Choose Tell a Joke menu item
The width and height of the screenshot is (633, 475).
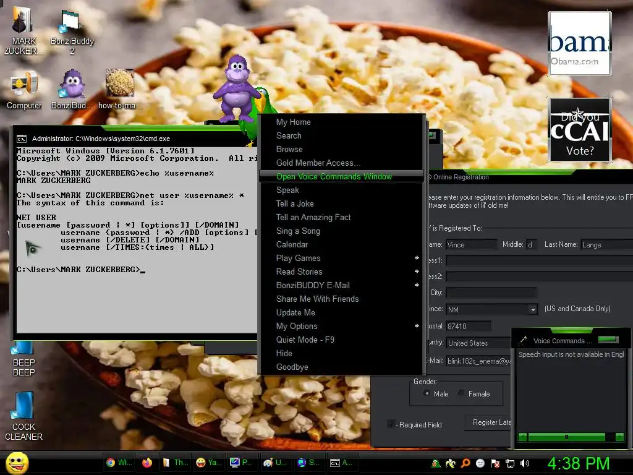pos(341,203)
